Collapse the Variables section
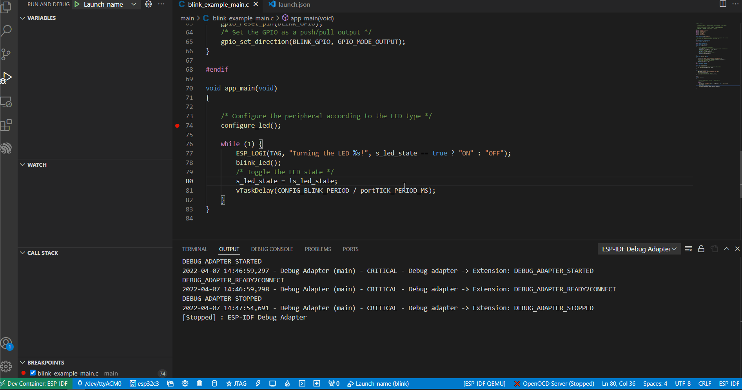 [x=22, y=18]
